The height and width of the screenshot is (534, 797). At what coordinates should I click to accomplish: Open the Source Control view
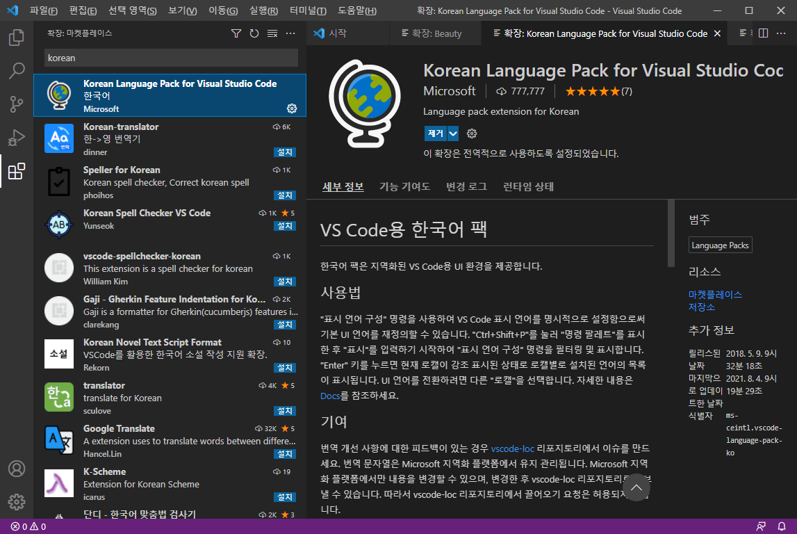pyautogui.click(x=16, y=104)
